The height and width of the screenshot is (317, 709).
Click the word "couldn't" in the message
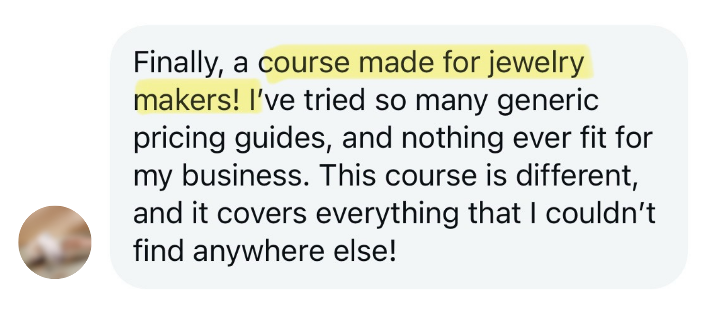pos(600,214)
